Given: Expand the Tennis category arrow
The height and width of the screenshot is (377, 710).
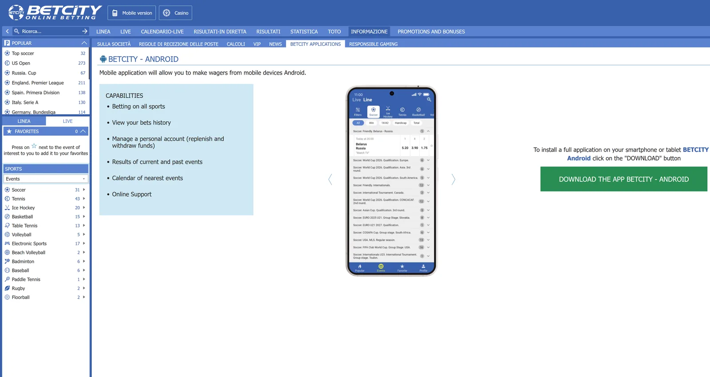Looking at the screenshot, I should tap(84, 199).
